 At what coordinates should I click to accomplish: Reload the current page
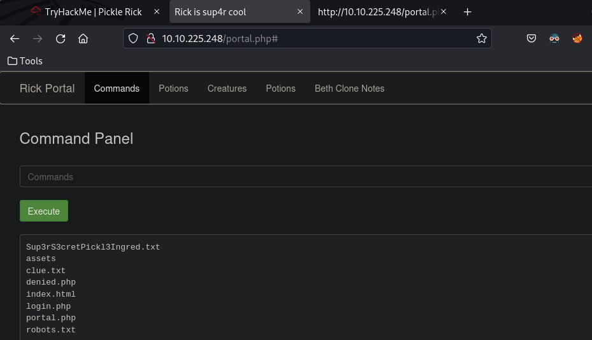(x=61, y=39)
